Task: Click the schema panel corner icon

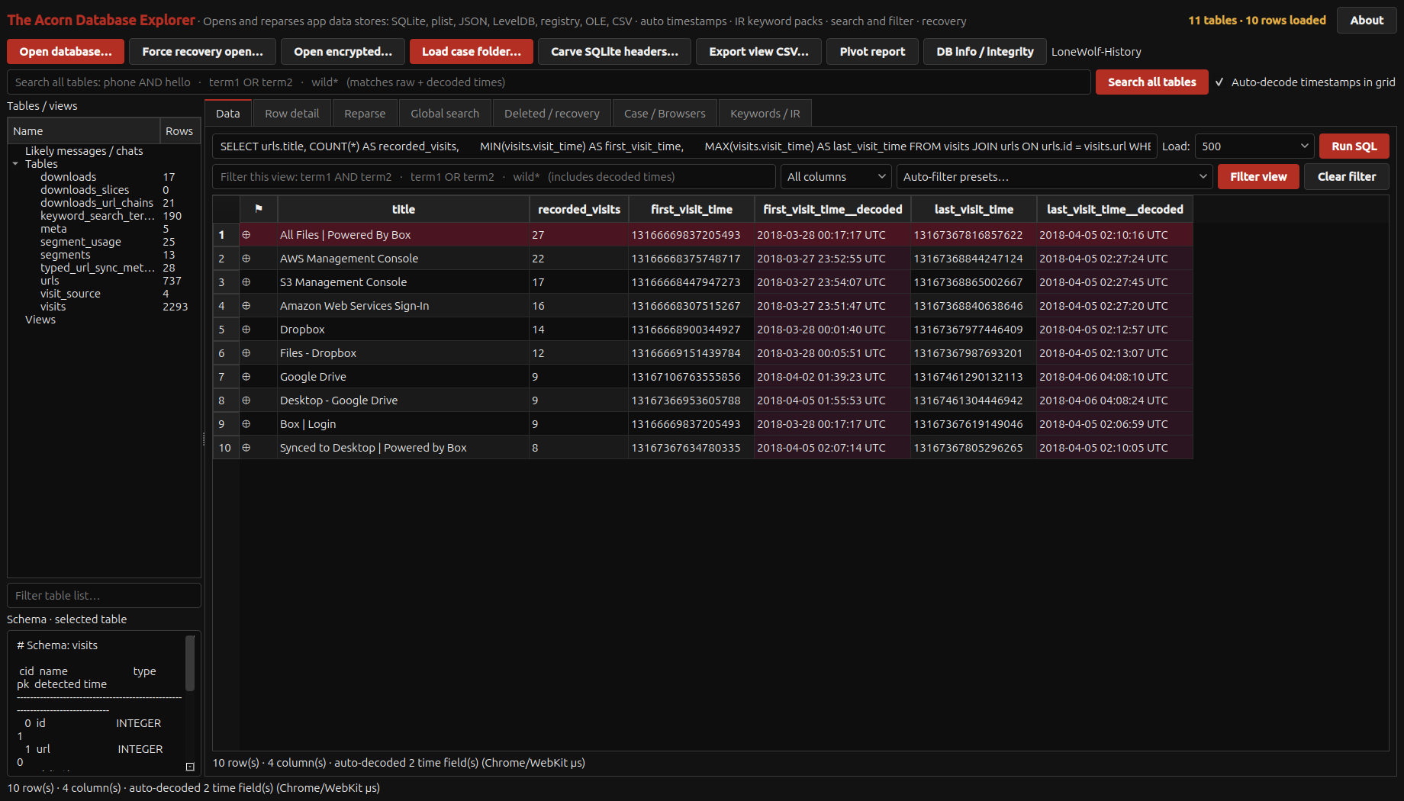Action: point(190,767)
